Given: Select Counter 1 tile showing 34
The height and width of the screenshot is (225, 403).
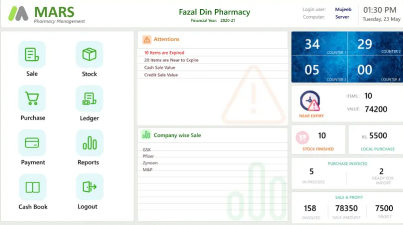Looking at the screenshot, I should [x=319, y=43].
